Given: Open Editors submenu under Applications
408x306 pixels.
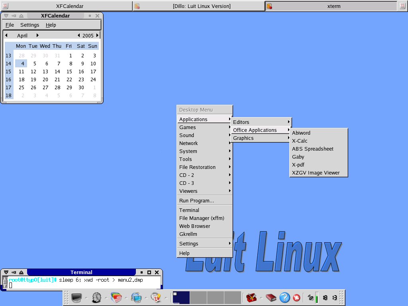Looking at the screenshot, I should pyautogui.click(x=261, y=122).
